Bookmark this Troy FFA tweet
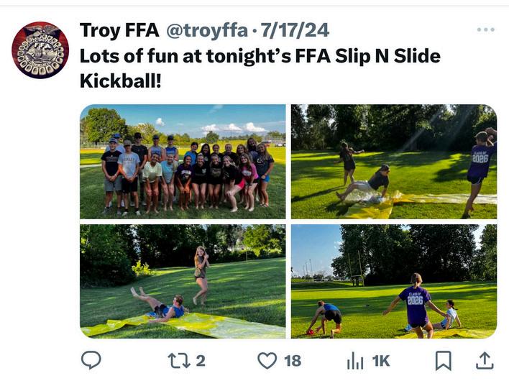The width and height of the screenshot is (509, 386). [444, 359]
